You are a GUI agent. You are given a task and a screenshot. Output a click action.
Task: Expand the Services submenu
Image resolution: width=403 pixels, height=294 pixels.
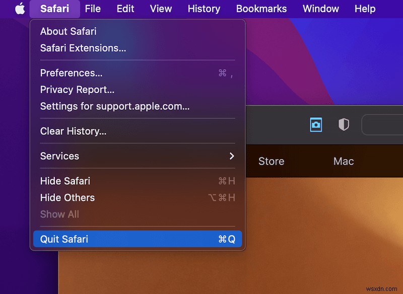point(59,156)
